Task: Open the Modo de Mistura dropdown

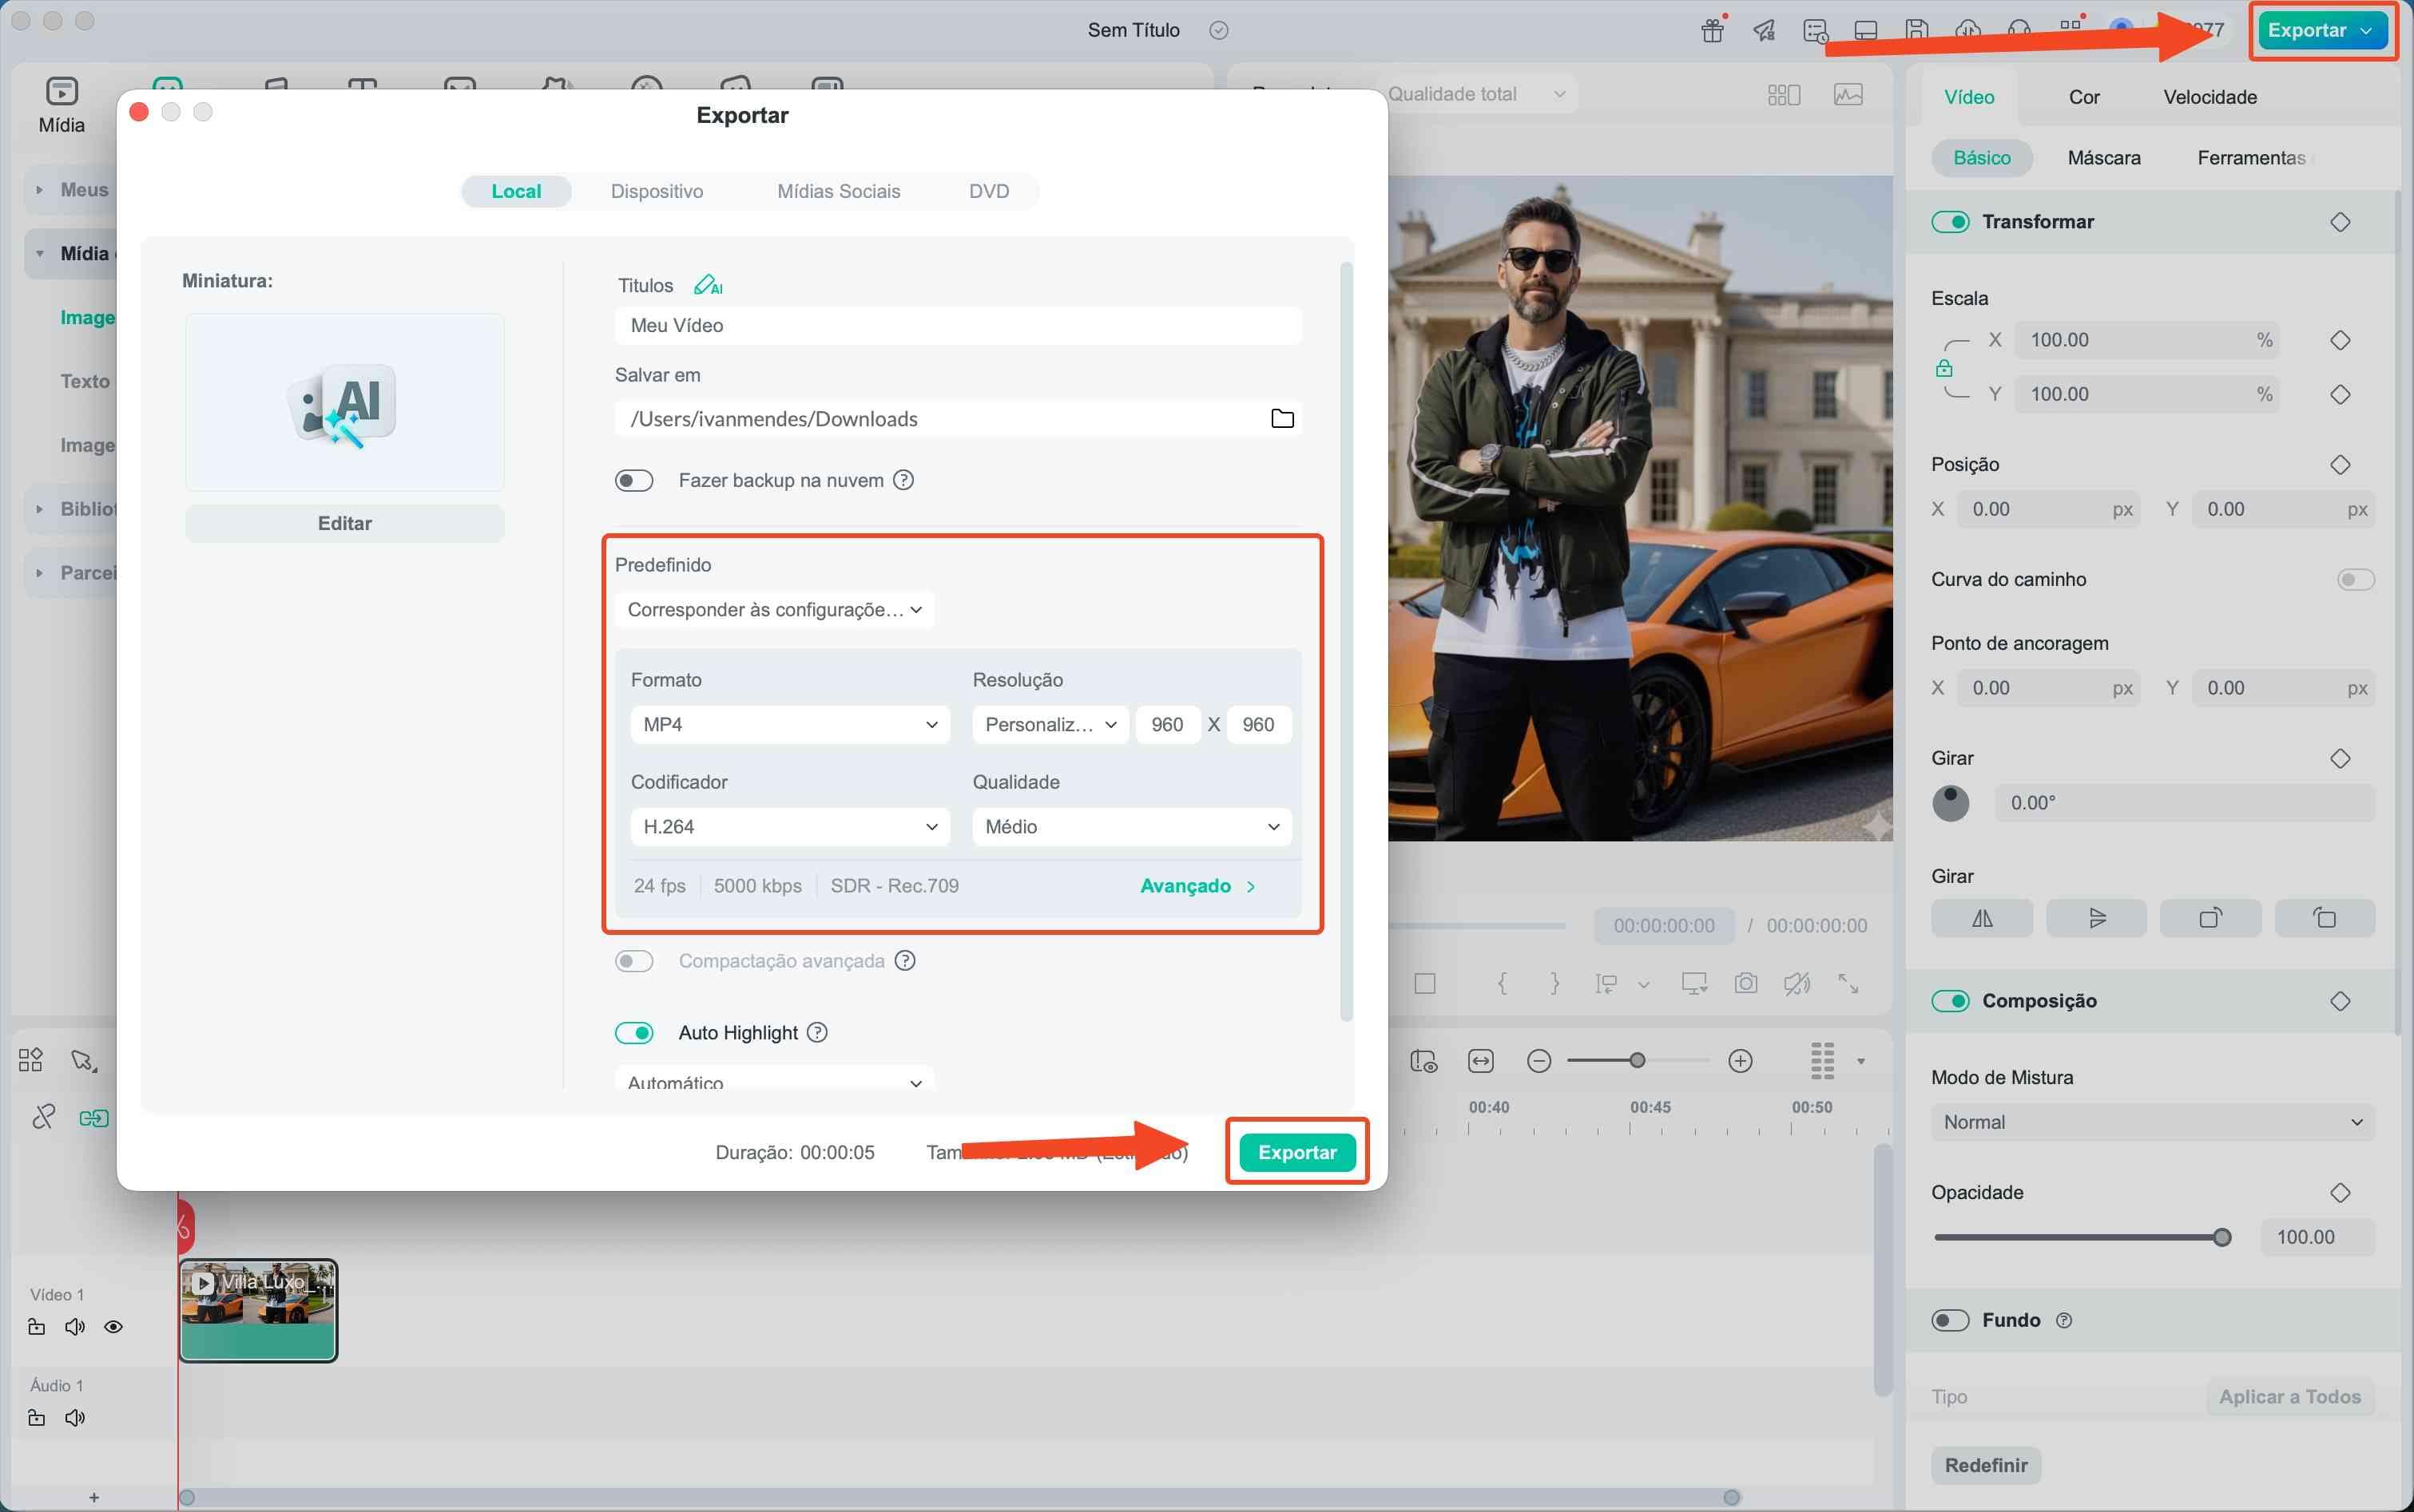Action: coord(2151,1121)
